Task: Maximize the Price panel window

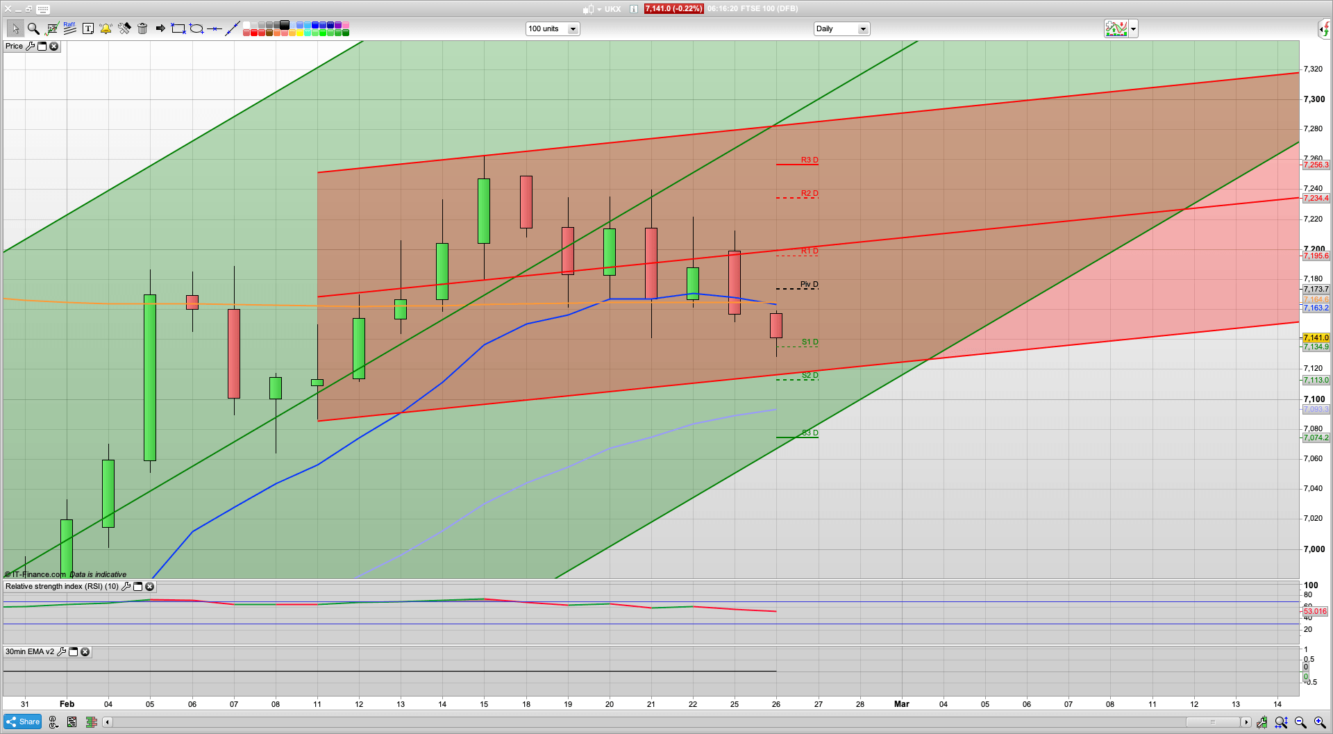Action: pyautogui.click(x=42, y=47)
